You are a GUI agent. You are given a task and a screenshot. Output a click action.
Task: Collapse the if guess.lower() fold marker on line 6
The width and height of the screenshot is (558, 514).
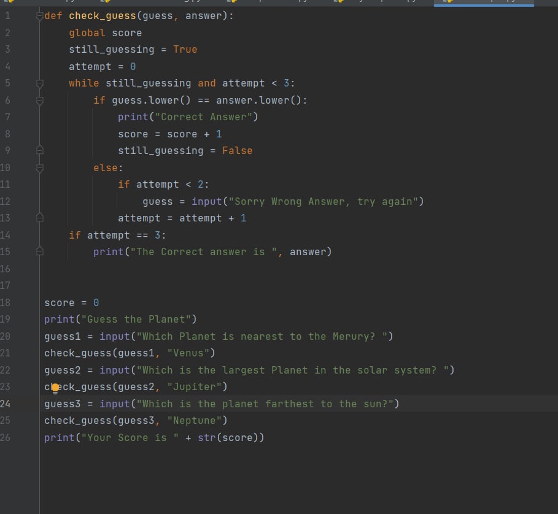[x=40, y=101]
